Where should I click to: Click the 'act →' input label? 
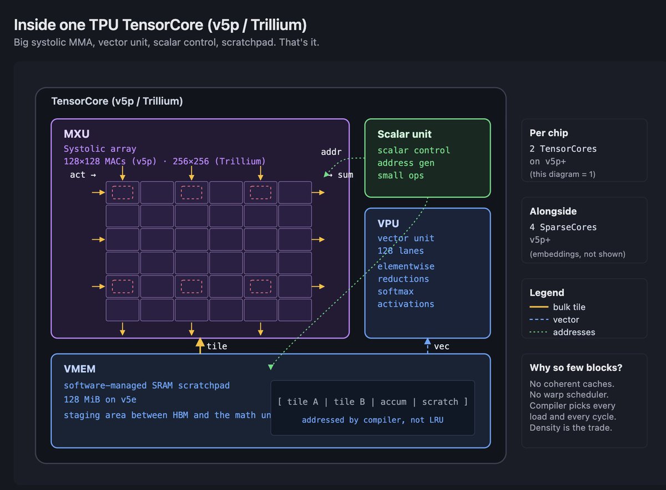click(x=83, y=175)
